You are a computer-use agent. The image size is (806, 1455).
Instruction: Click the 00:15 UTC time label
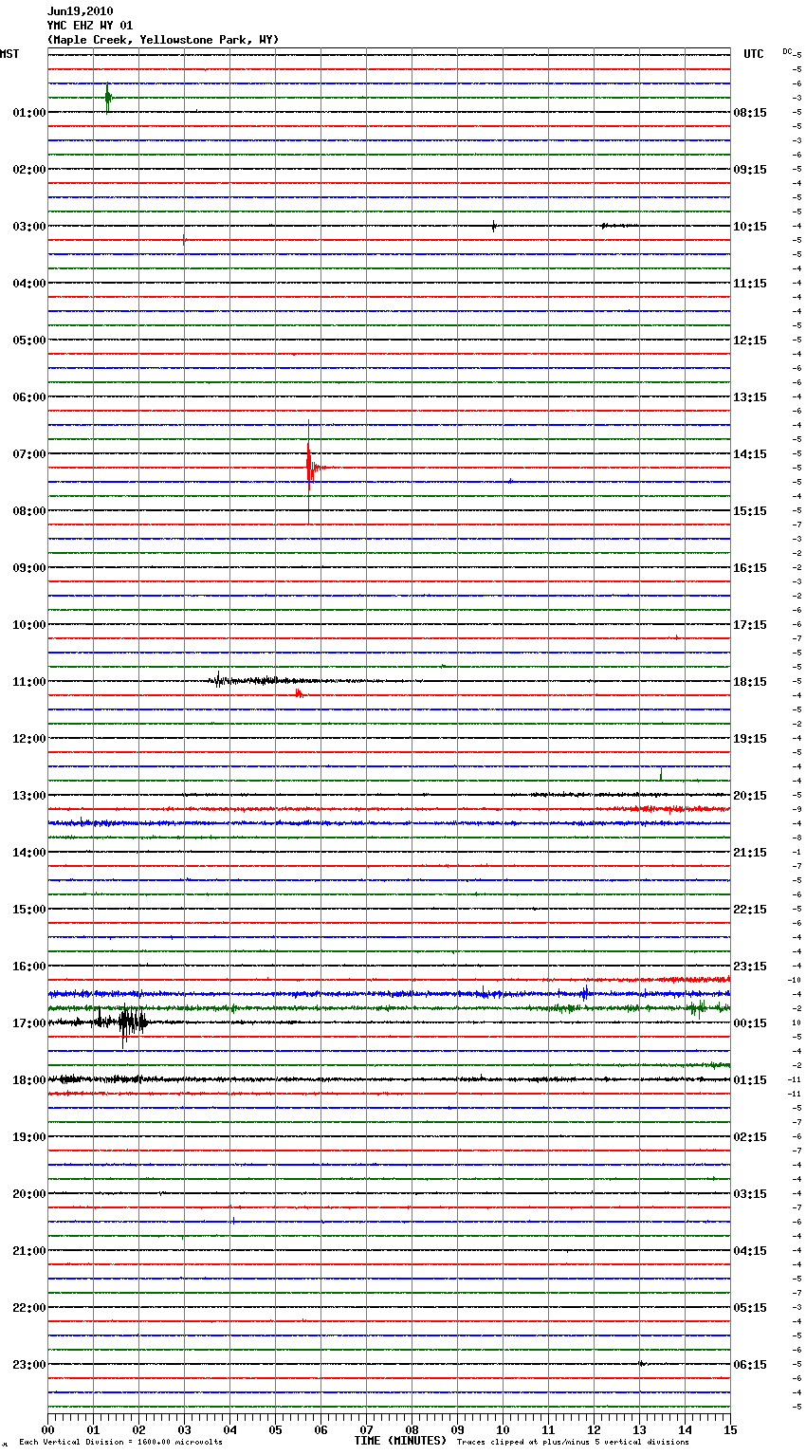pos(750,1023)
